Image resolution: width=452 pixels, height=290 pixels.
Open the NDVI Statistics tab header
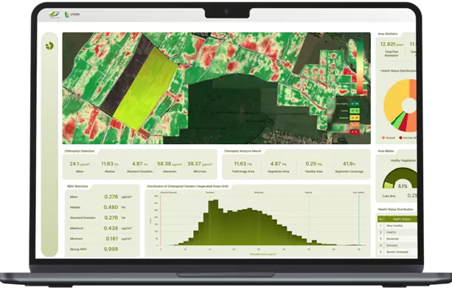click(77, 186)
